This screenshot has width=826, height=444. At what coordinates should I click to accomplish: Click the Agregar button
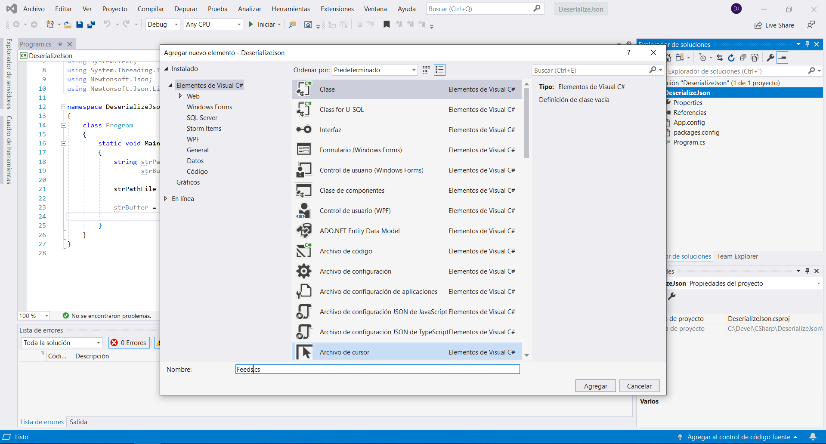(595, 386)
